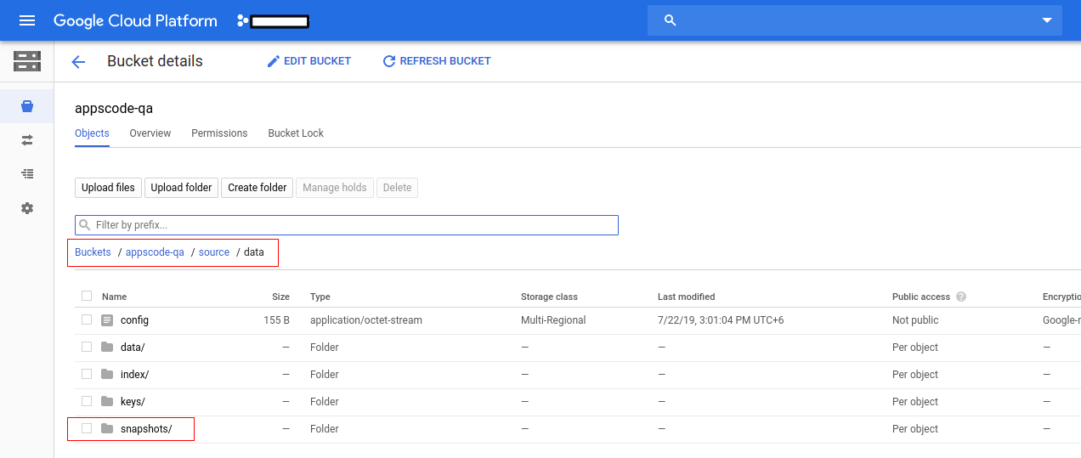Click Per object in the snapshots/ row
1081x458 pixels.
click(915, 429)
